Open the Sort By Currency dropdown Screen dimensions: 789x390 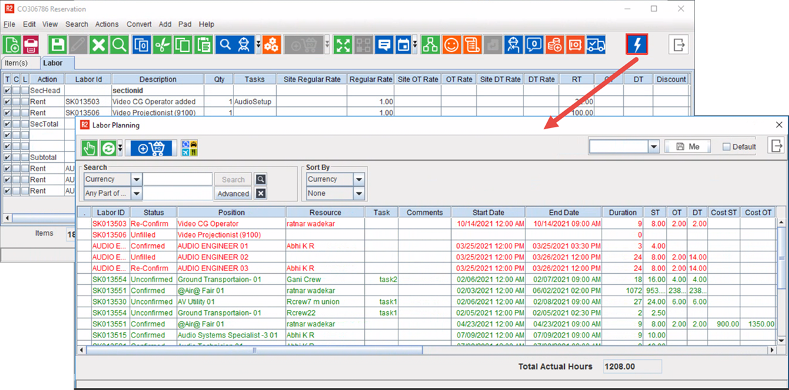359,179
